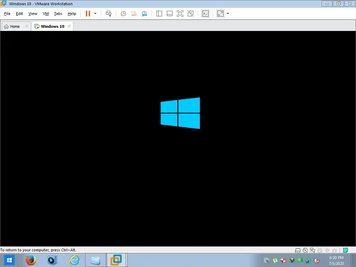
Task: Click the VMware icon in the title bar
Action: point(3,3)
